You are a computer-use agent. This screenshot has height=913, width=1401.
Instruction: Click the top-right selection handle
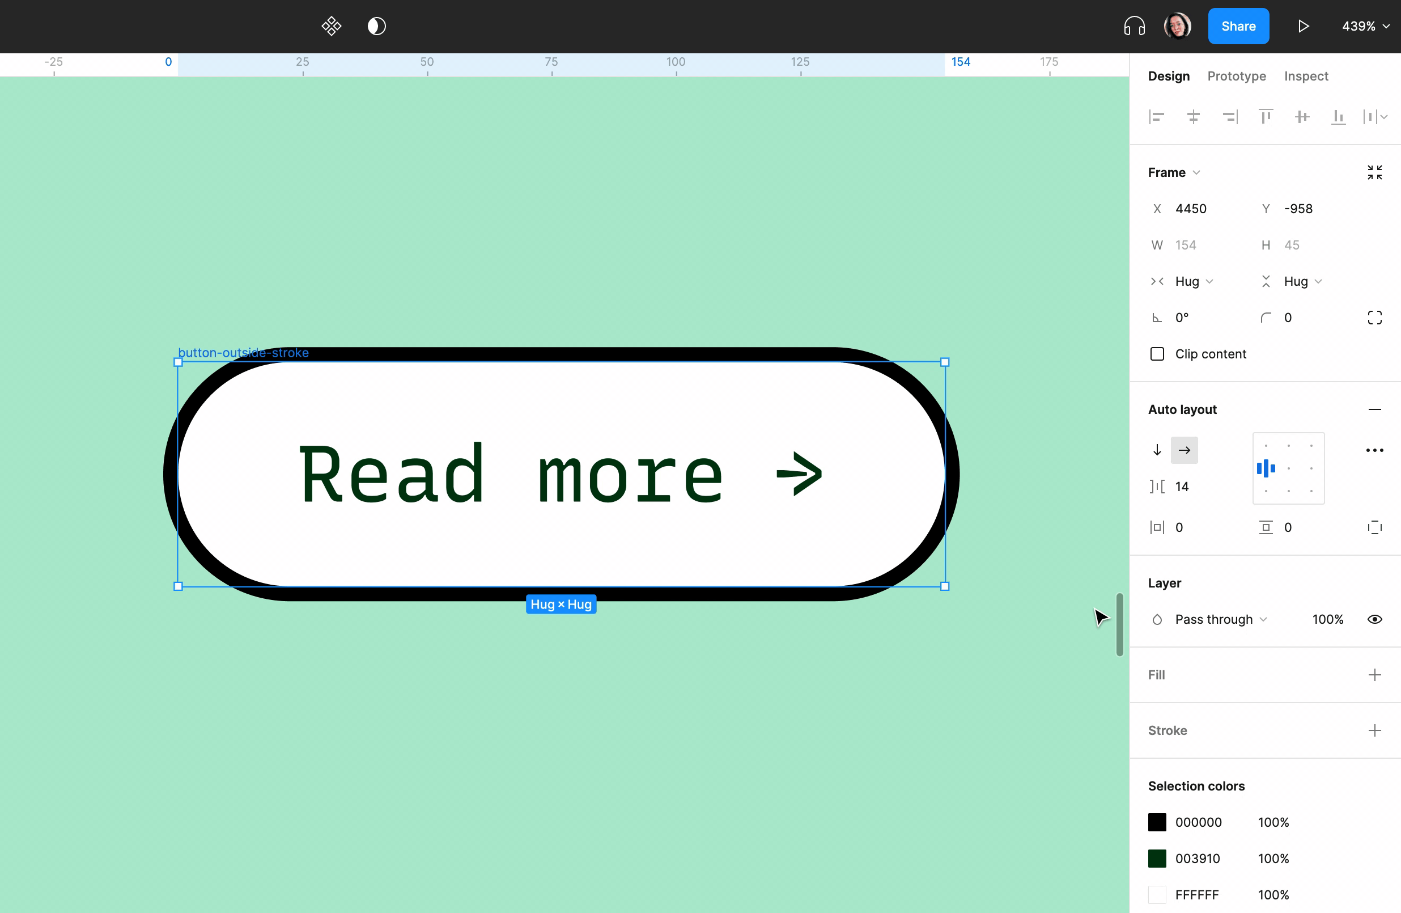[945, 362]
